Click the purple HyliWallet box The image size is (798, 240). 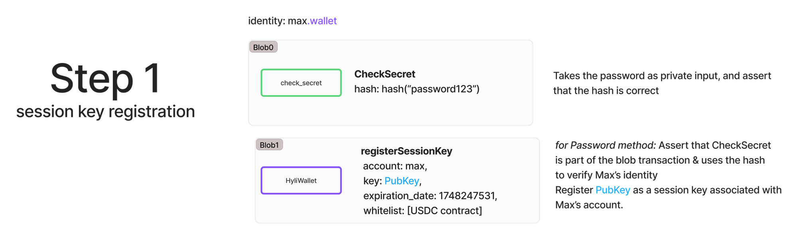(301, 180)
